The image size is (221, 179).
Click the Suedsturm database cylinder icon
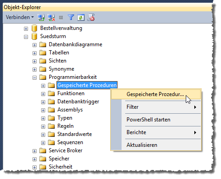click(34, 36)
